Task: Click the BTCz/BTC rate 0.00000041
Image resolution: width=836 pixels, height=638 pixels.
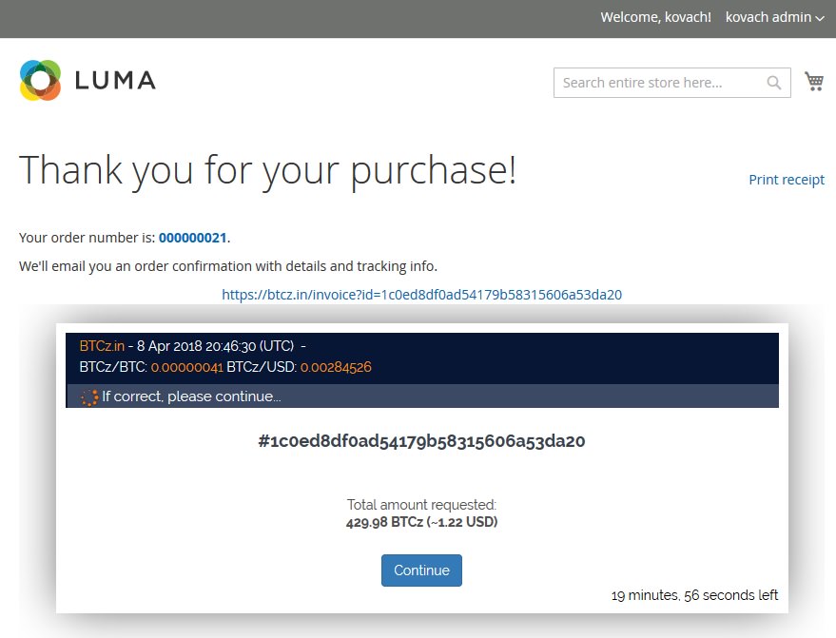Action: click(x=187, y=367)
